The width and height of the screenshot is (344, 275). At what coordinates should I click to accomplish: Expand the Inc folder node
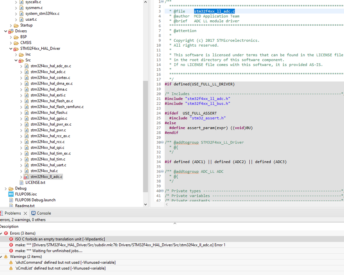[16, 54]
